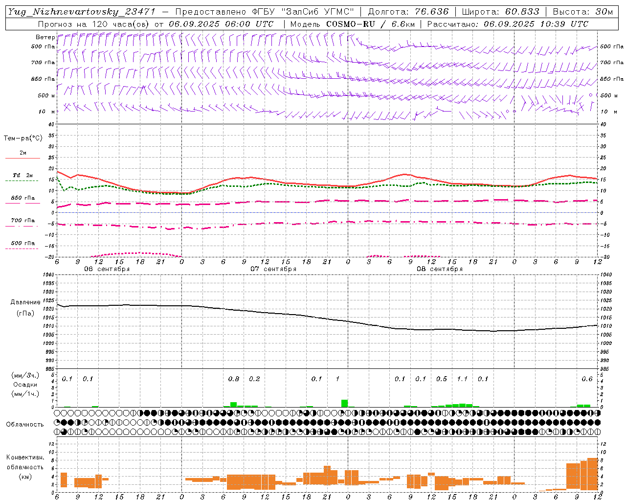Click the 'Конвективн.' convective cloud label

[x=25, y=457]
